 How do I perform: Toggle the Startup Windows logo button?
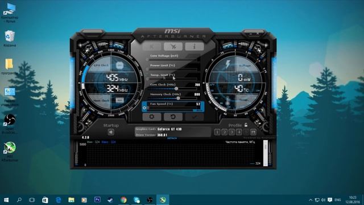[111, 132]
